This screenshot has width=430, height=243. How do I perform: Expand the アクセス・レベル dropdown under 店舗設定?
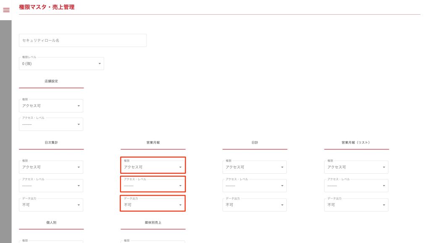click(x=51, y=124)
